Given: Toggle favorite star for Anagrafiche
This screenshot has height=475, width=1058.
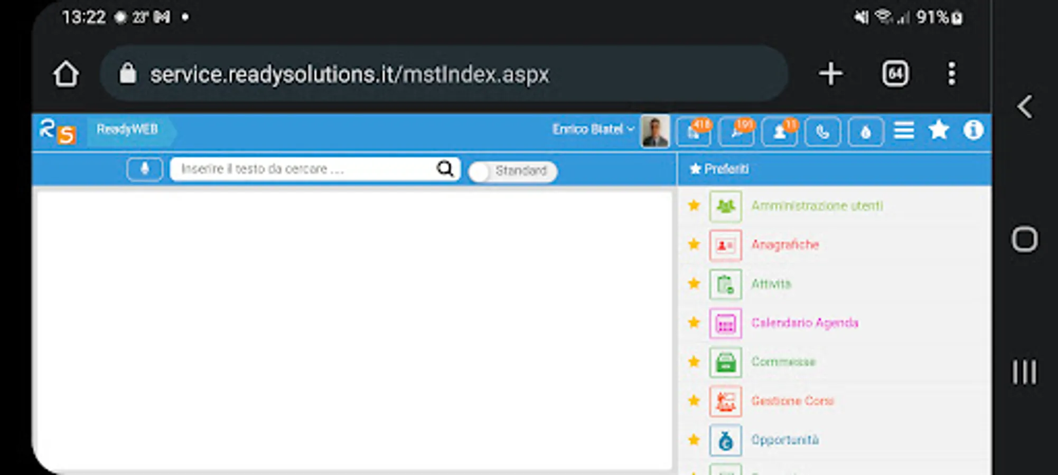Looking at the screenshot, I should pyautogui.click(x=694, y=244).
